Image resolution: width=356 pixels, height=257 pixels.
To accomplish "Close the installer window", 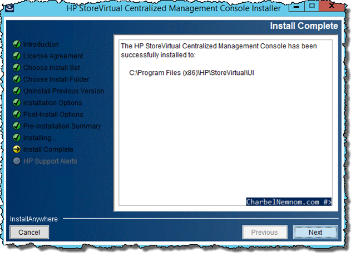I will [x=332, y=7].
